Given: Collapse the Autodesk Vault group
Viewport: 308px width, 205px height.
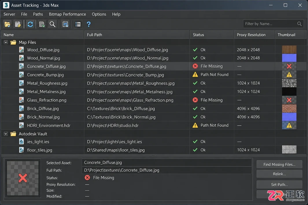Looking at the screenshot, I should (x=6, y=134).
